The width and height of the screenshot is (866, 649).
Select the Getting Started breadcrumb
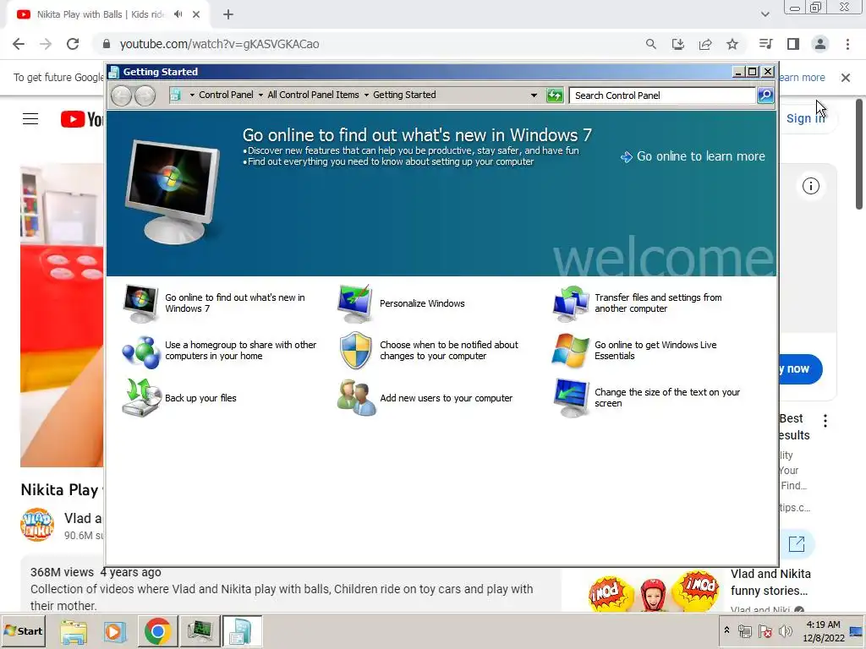coord(404,95)
